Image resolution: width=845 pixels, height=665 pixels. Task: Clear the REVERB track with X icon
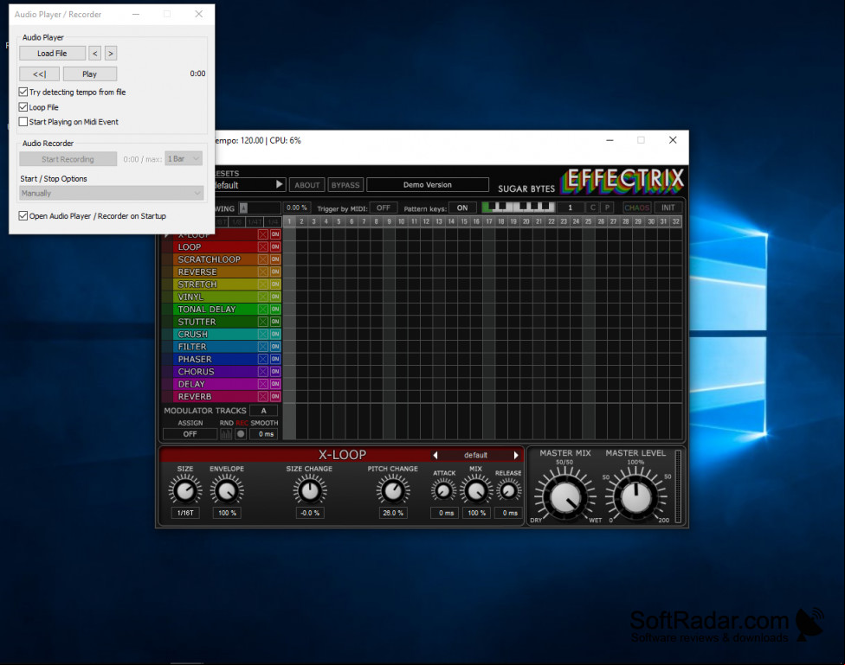[x=262, y=396]
